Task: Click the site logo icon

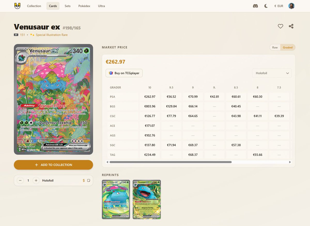Action: (x=17, y=6)
